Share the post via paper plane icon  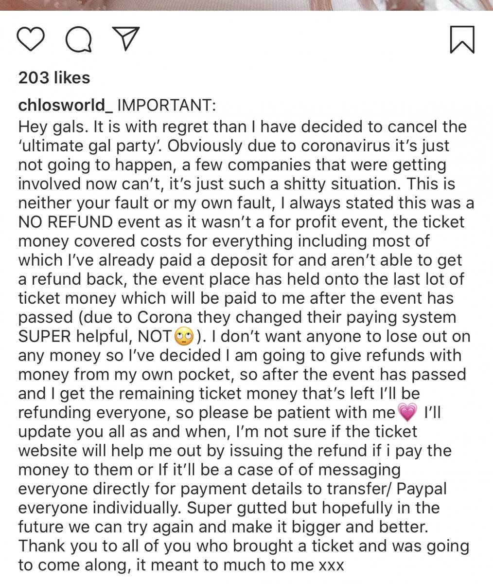tap(126, 39)
